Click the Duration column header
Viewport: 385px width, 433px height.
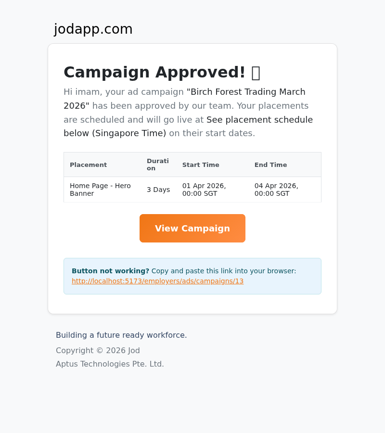[157, 165]
